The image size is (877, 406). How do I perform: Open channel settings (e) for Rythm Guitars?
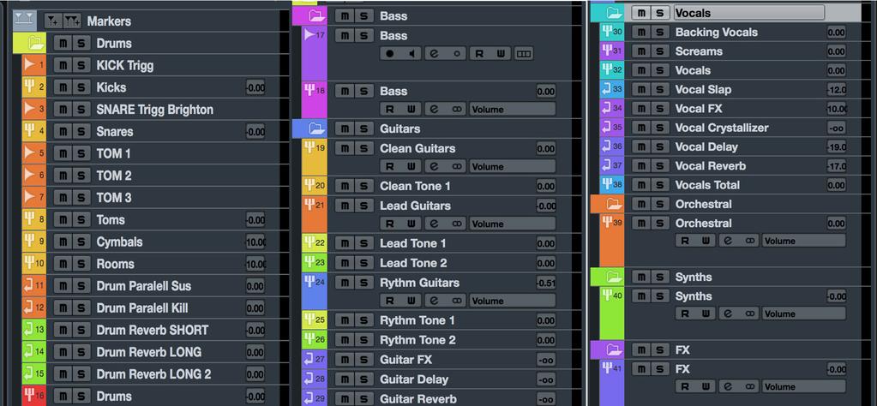(x=434, y=301)
